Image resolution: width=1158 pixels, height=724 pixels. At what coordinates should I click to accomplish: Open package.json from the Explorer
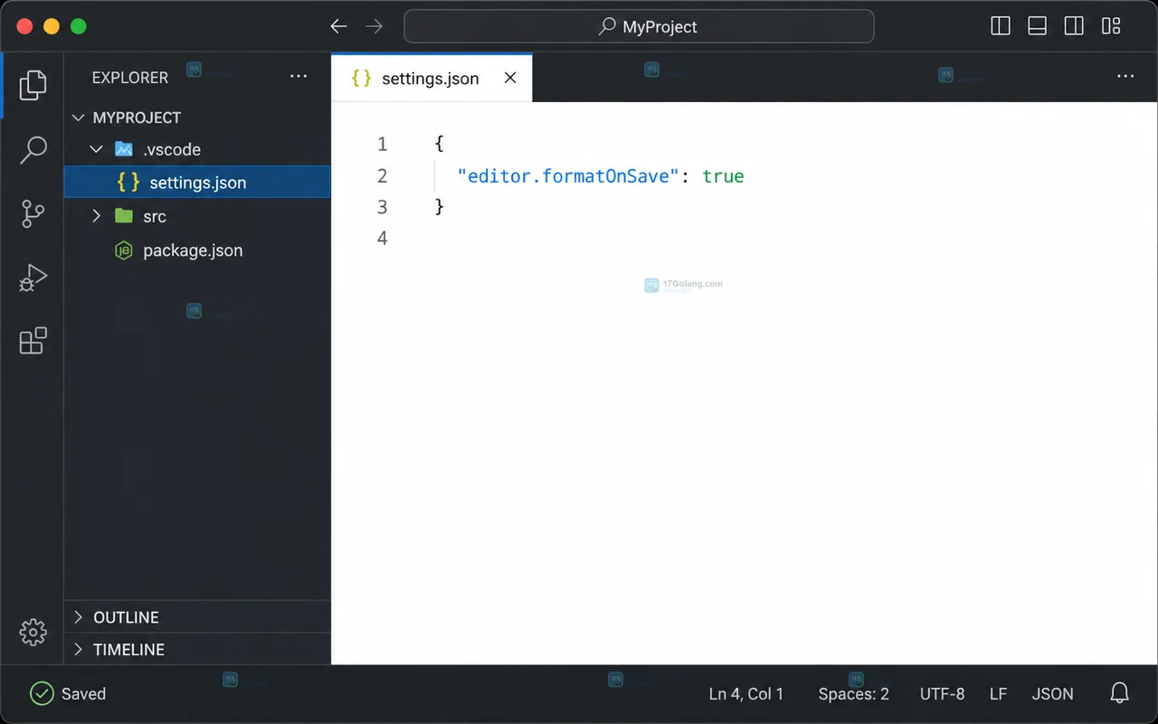pos(197,250)
